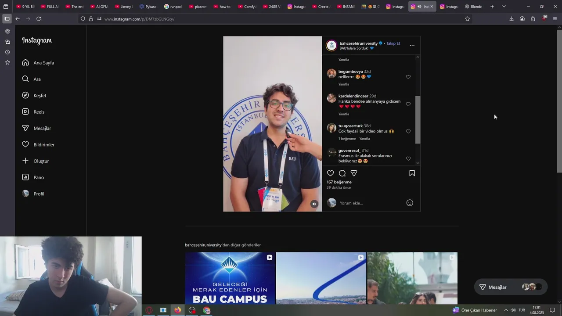Click the page vertical scrollbar
Viewport: 562px width, 316px height.
tap(559, 101)
